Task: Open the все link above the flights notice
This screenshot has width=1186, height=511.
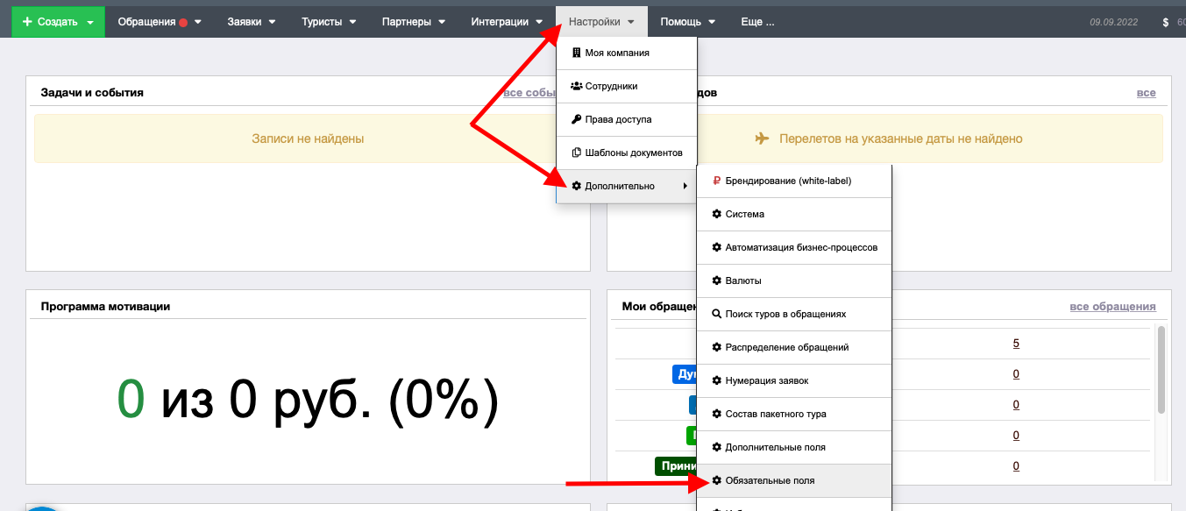Action: [x=1147, y=93]
